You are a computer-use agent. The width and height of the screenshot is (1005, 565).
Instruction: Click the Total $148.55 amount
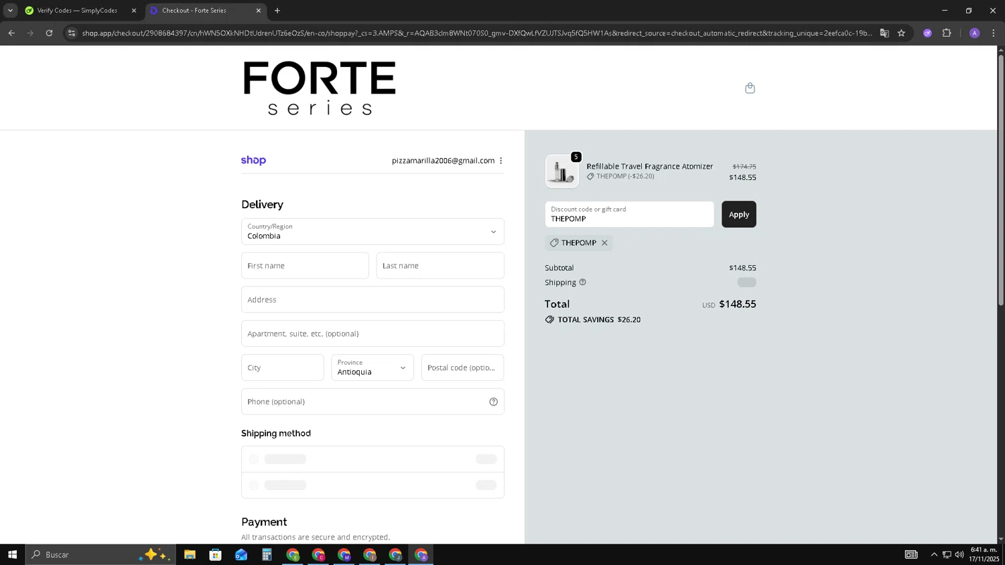(x=738, y=304)
